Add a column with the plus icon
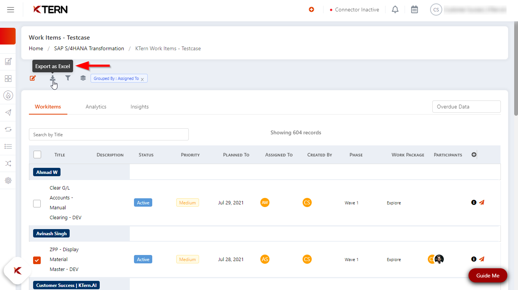 pyautogui.click(x=474, y=155)
